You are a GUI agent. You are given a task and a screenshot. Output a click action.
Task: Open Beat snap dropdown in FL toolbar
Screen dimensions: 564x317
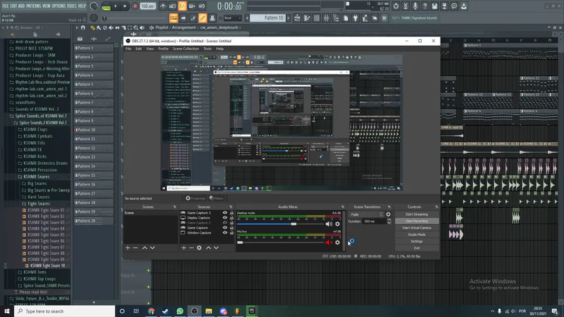[x=232, y=18]
